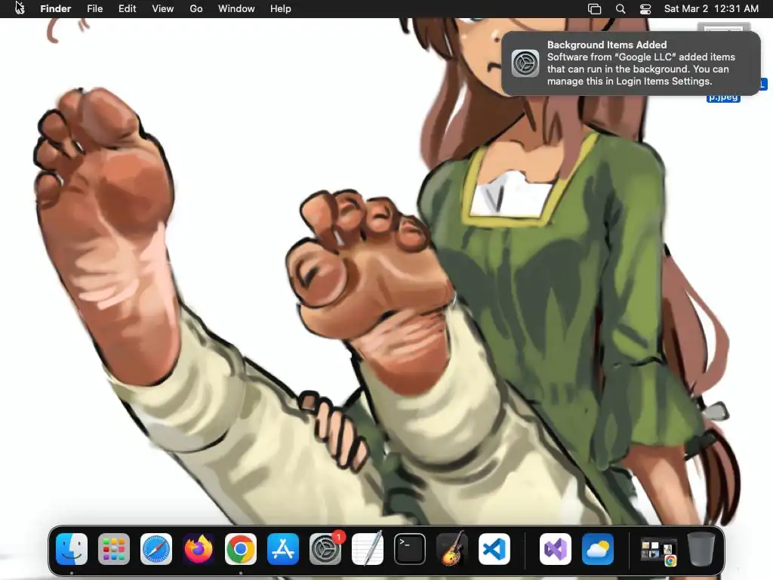Open System Settings with badge in Dock
773x580 pixels.
tap(325, 549)
